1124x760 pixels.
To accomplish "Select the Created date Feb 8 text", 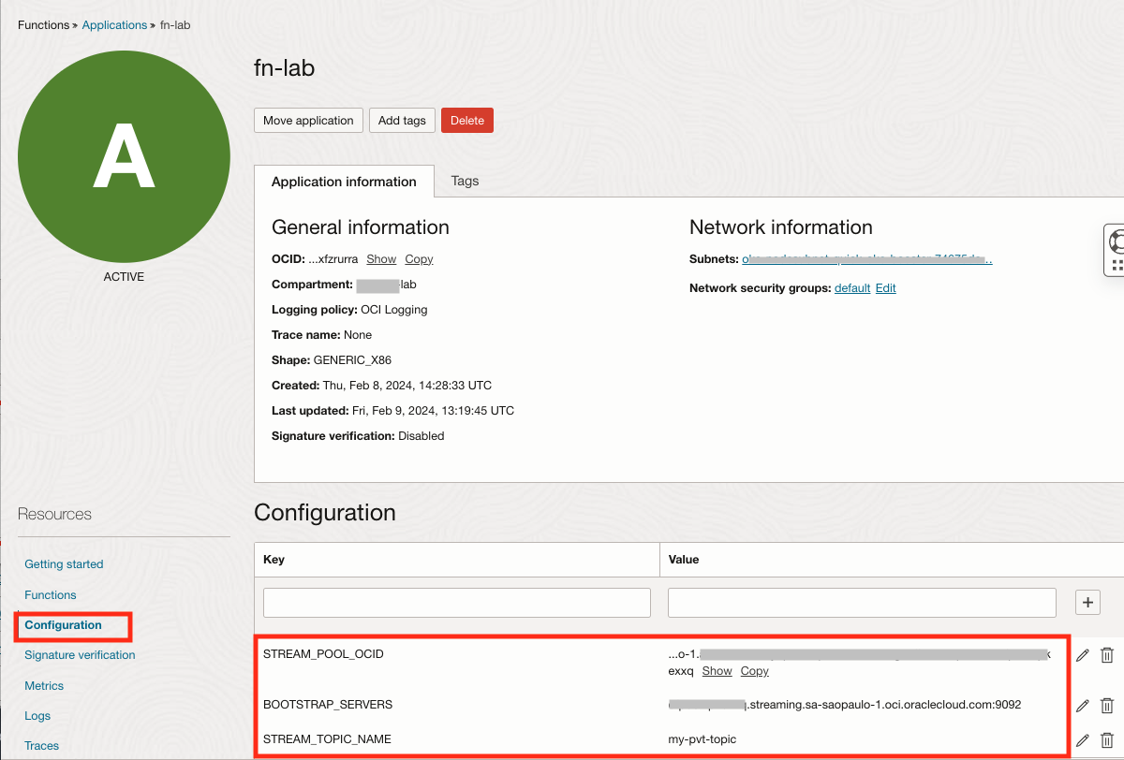I will (x=407, y=386).
